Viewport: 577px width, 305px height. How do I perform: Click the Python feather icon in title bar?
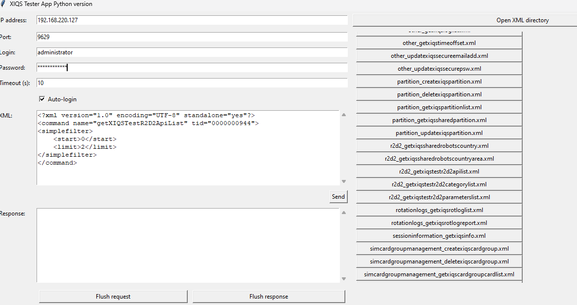point(4,4)
